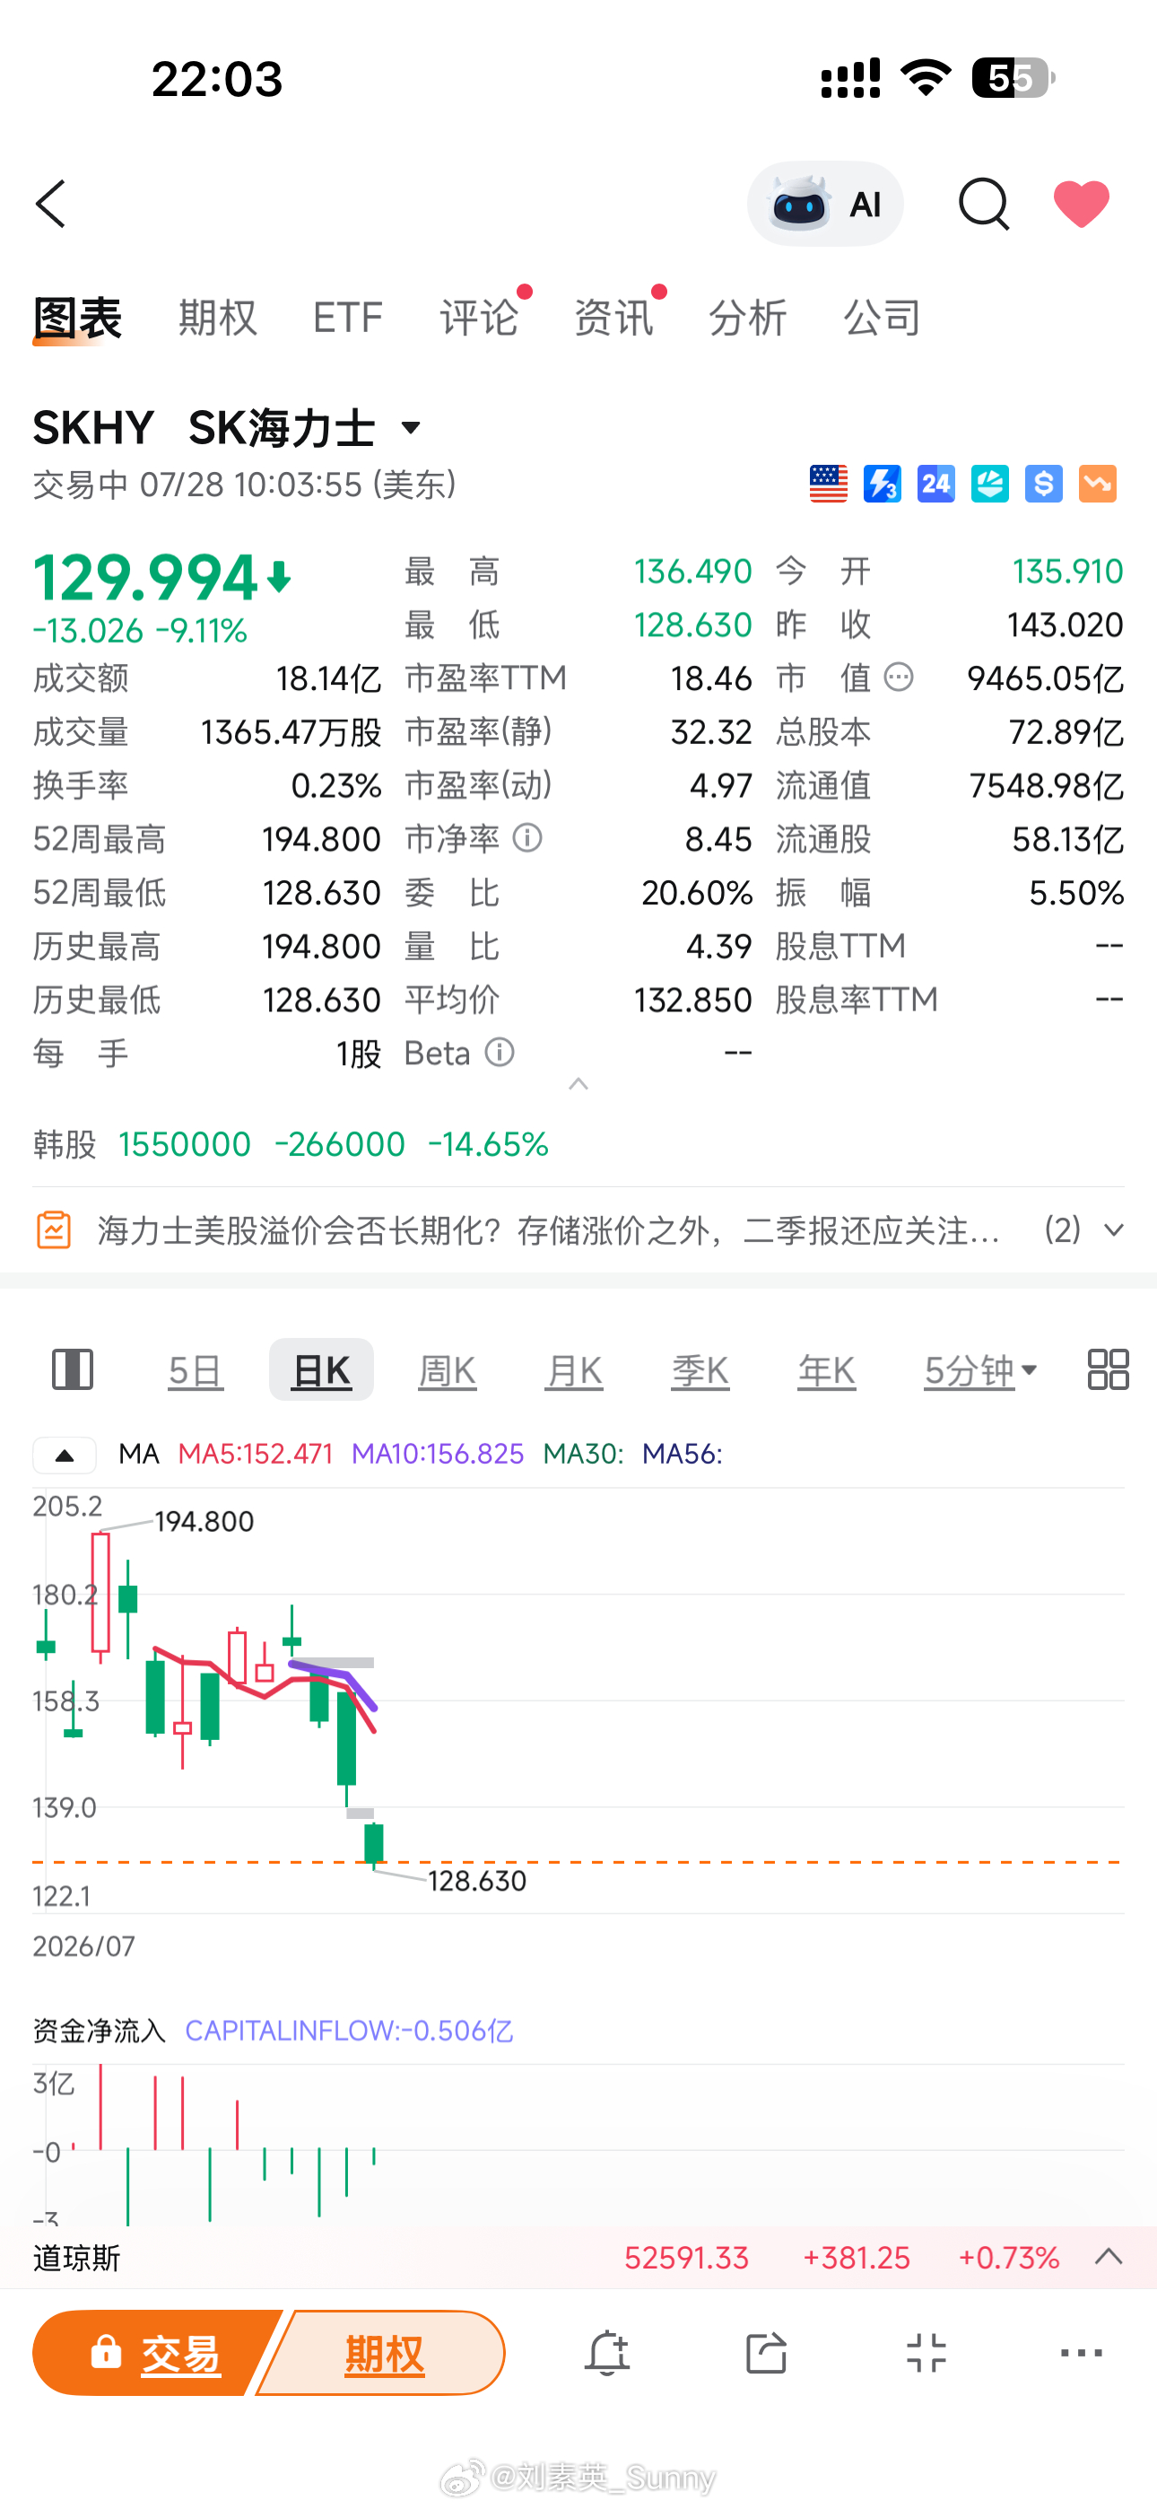This screenshot has height=2509, width=1157.
Task: Share this stock page
Action: 765,2354
